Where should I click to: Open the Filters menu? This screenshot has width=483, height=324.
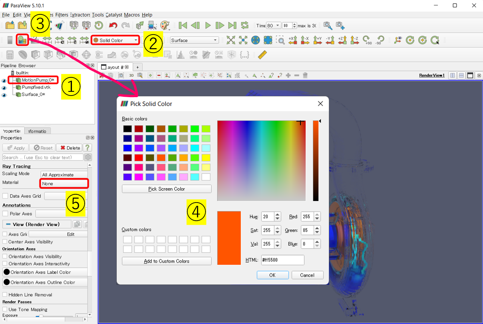tap(62, 15)
